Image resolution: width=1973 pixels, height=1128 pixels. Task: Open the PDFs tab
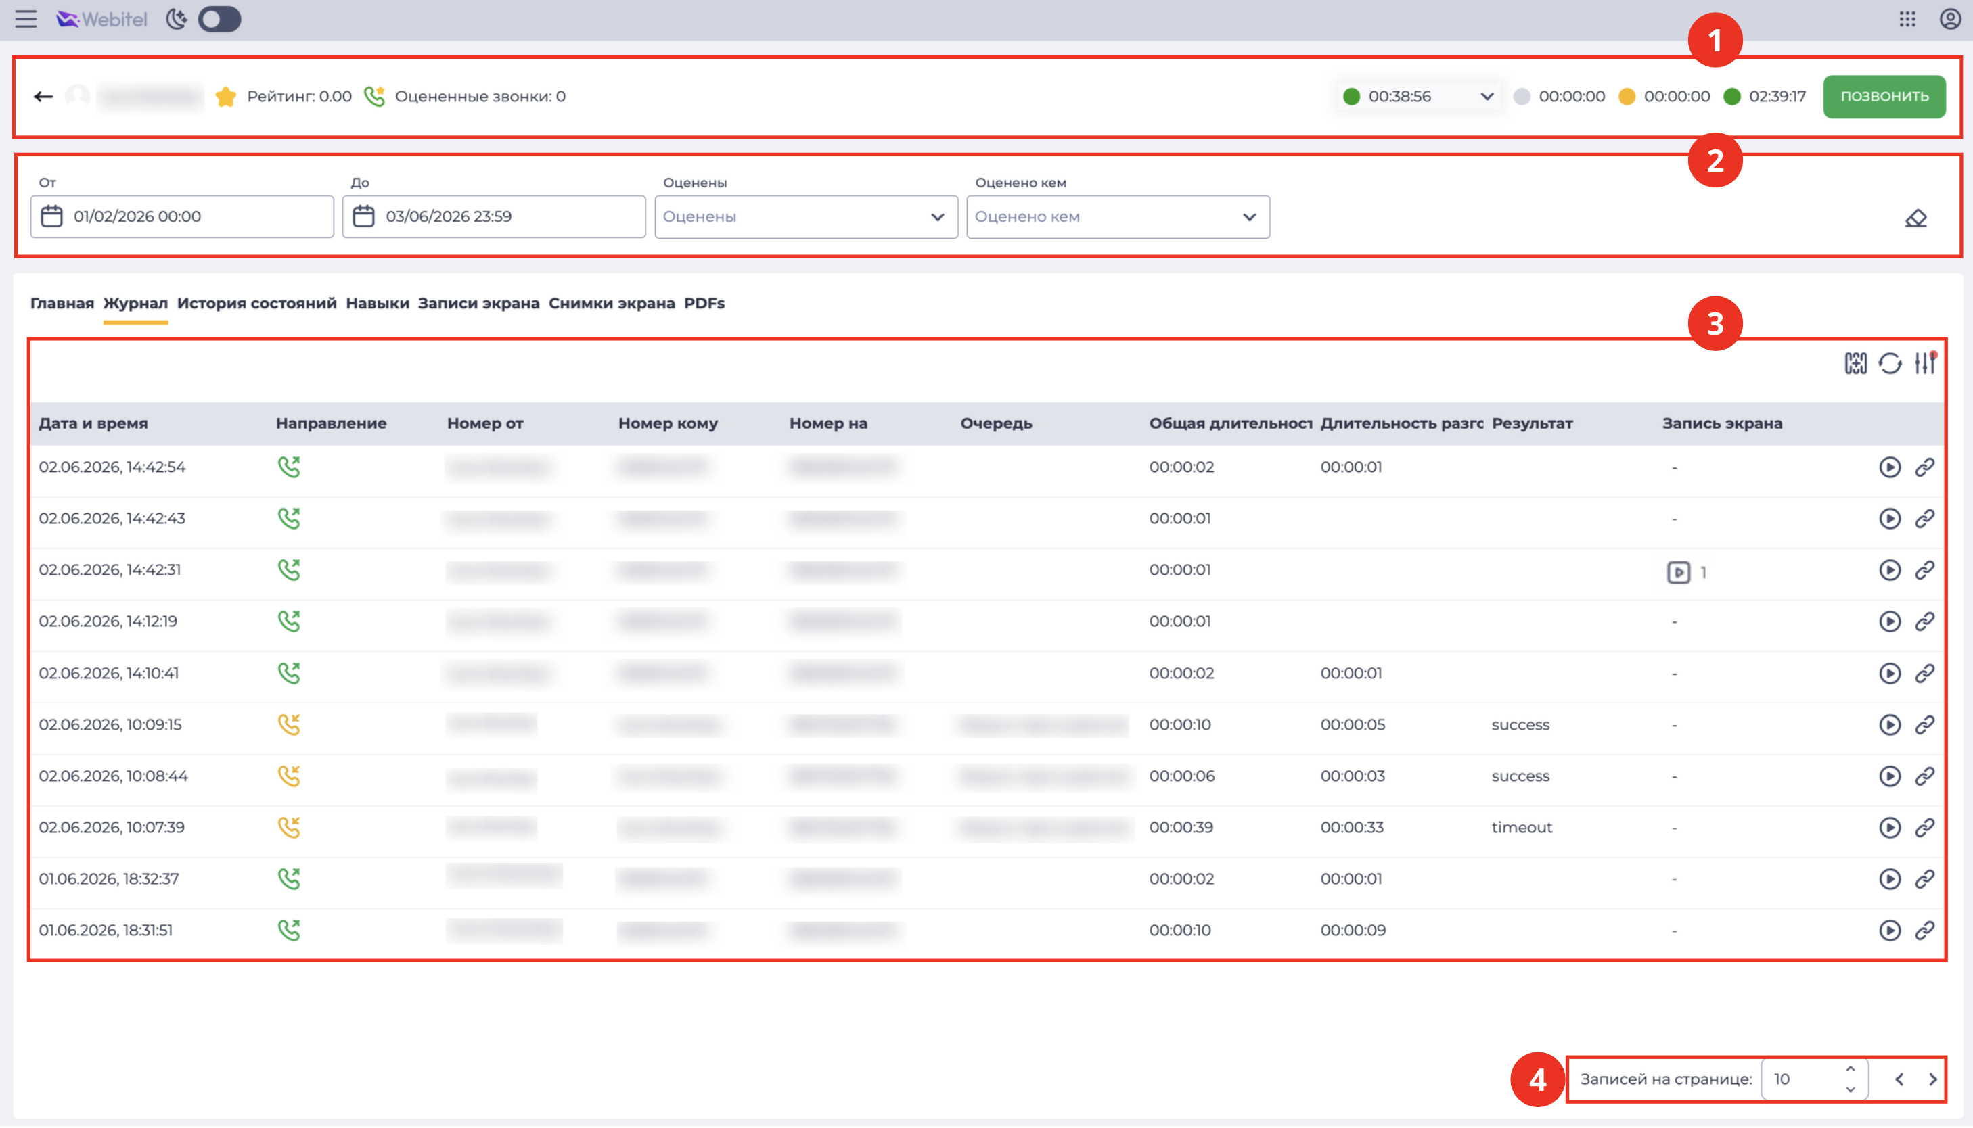(704, 303)
